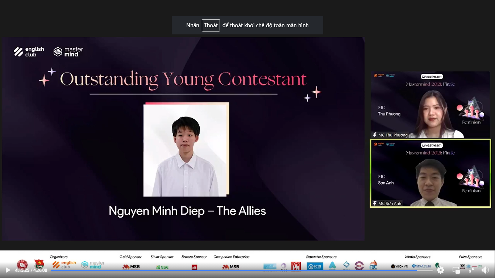Screen dimensions: 495x278
Task: Seek on the video progress bar
Action: click(242, 270)
